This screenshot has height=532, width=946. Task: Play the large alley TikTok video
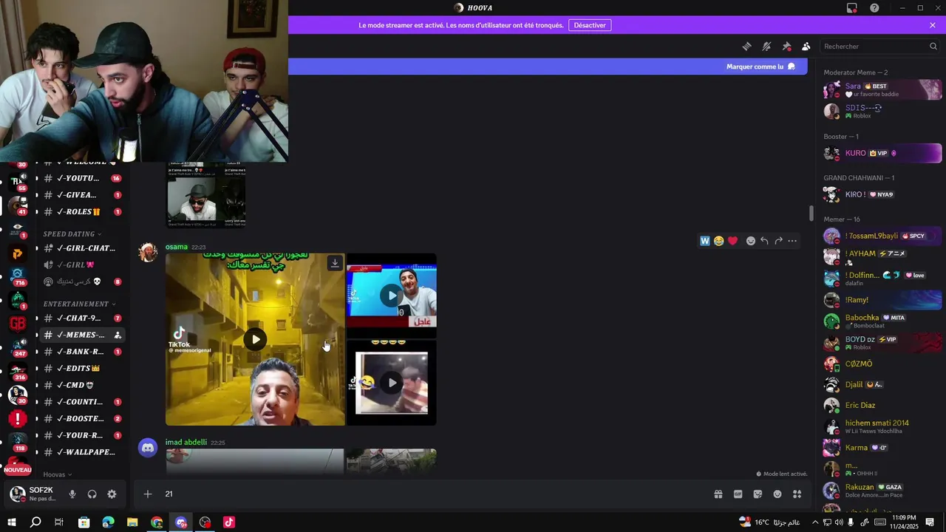(x=255, y=339)
